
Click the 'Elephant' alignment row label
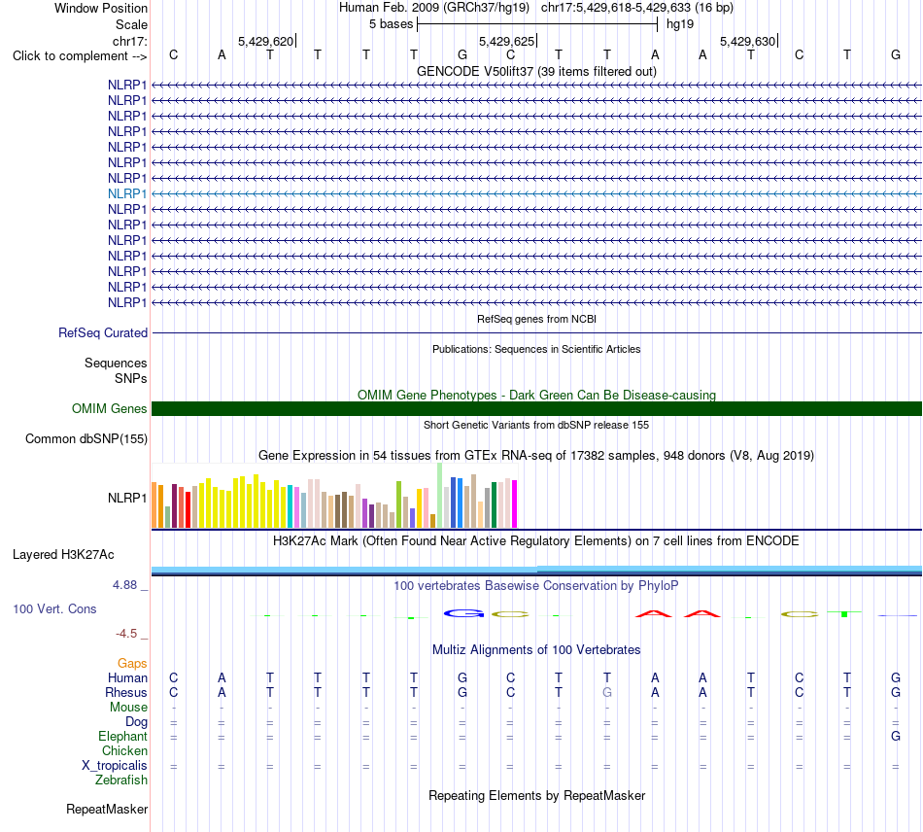122,736
